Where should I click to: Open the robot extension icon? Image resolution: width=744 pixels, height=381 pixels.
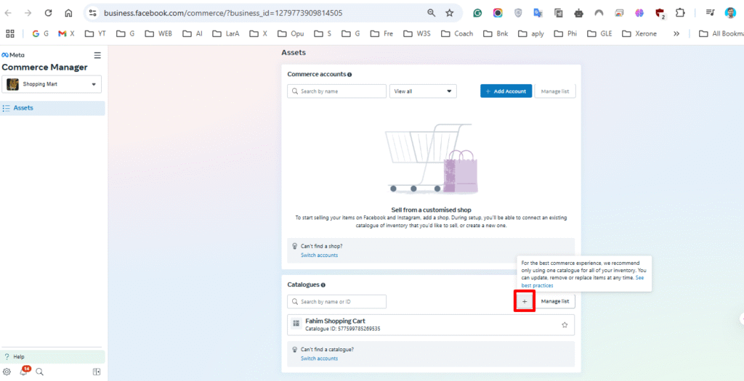click(578, 13)
